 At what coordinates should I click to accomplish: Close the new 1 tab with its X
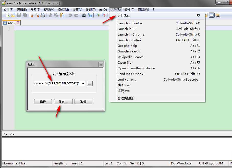pos(18,23)
